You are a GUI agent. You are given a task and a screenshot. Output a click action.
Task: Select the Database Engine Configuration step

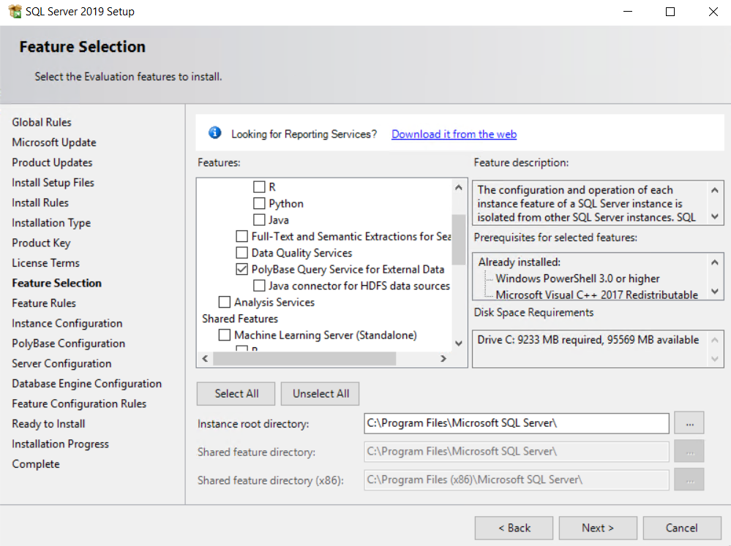click(x=87, y=384)
